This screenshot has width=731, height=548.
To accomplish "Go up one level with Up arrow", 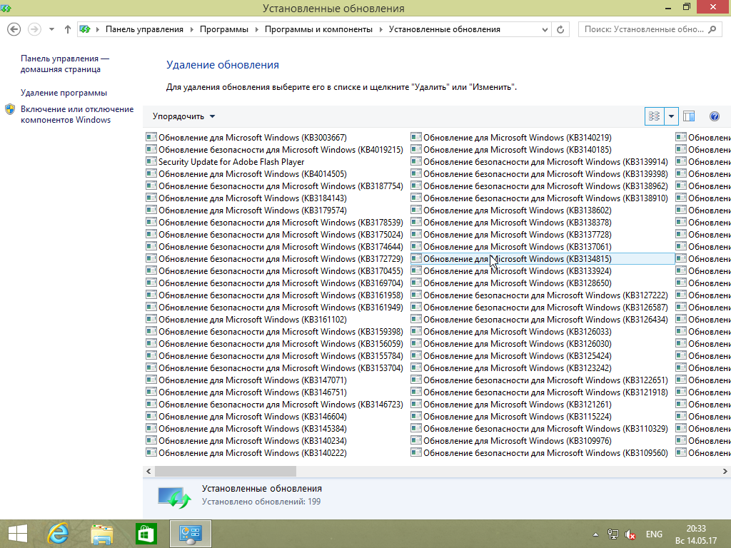I will pos(68,29).
